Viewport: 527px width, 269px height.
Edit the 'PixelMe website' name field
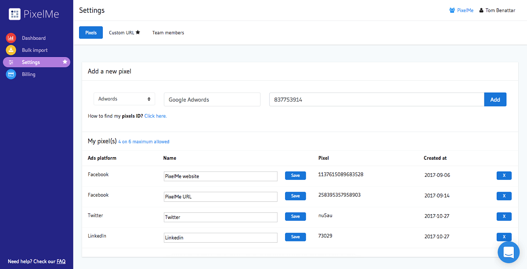220,176
